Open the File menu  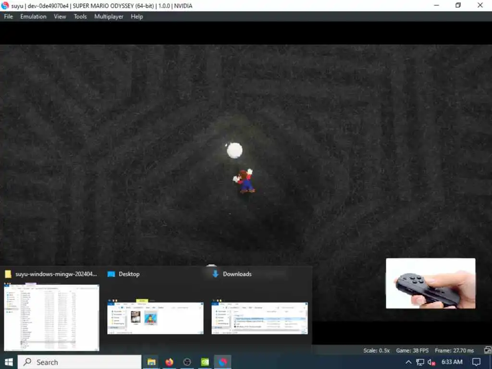[9, 17]
